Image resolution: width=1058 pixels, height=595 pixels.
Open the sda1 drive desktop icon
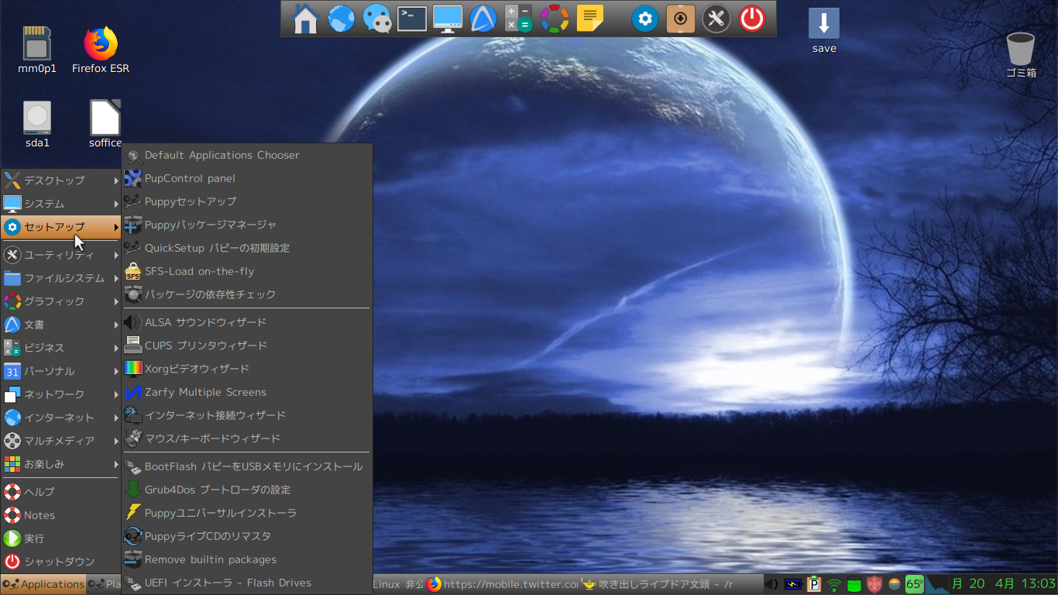[37, 125]
